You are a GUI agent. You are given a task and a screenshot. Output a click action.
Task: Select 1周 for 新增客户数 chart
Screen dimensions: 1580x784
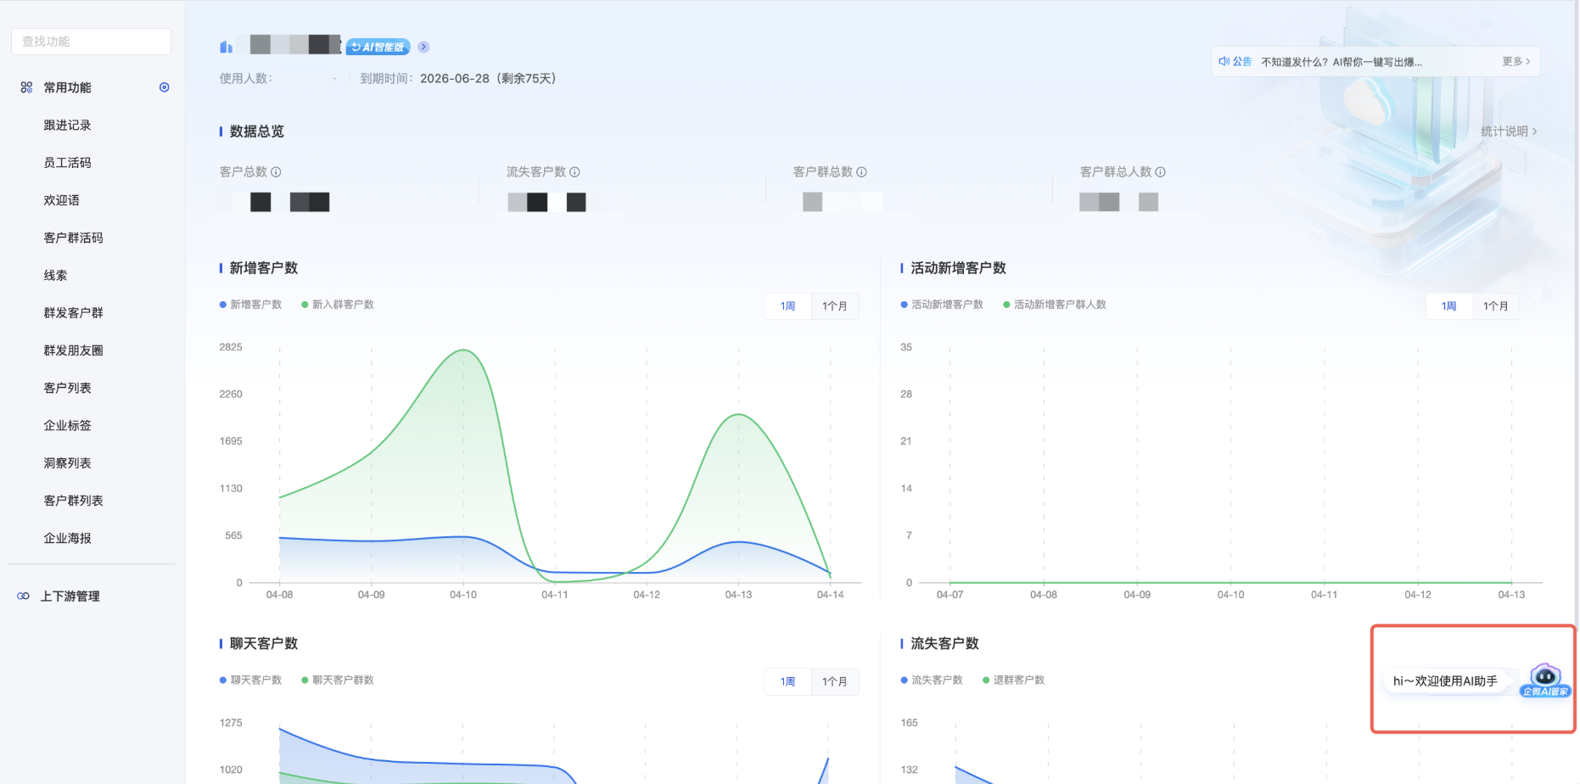788,306
